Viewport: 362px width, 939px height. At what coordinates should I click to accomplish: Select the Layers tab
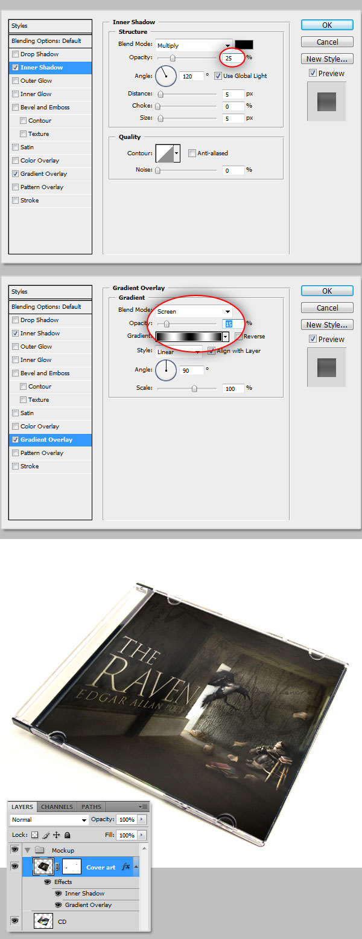pyautogui.click(x=24, y=807)
